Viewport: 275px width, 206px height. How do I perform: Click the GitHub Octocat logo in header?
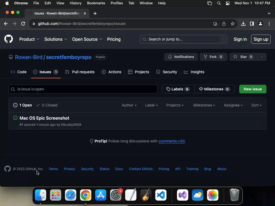tap(8, 39)
